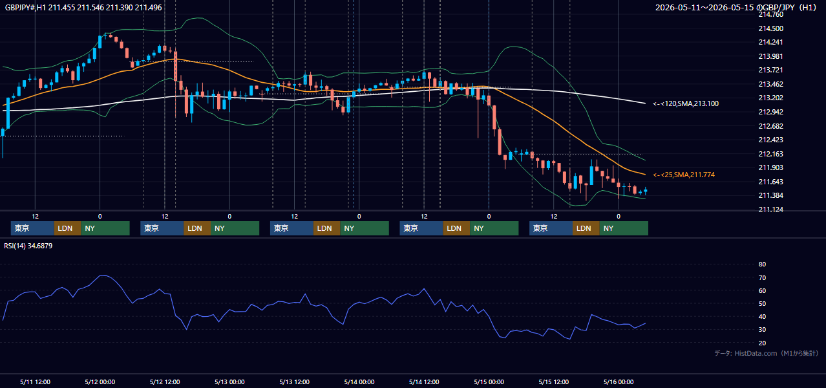Click the 213.462 price axis label
Viewport: 826px width, 388px height.
click(771, 84)
